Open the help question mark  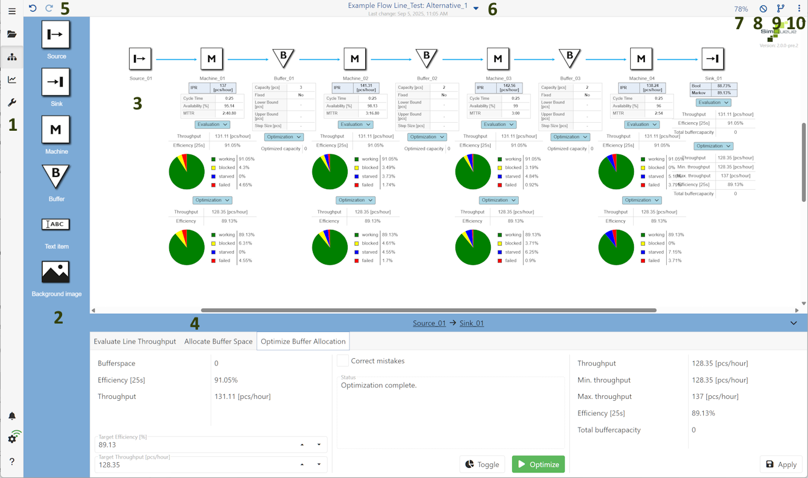pos(12,462)
